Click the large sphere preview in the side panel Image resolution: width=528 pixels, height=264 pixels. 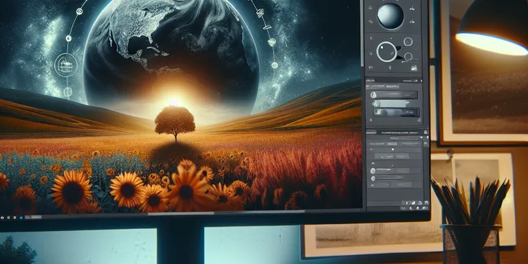pos(390,16)
